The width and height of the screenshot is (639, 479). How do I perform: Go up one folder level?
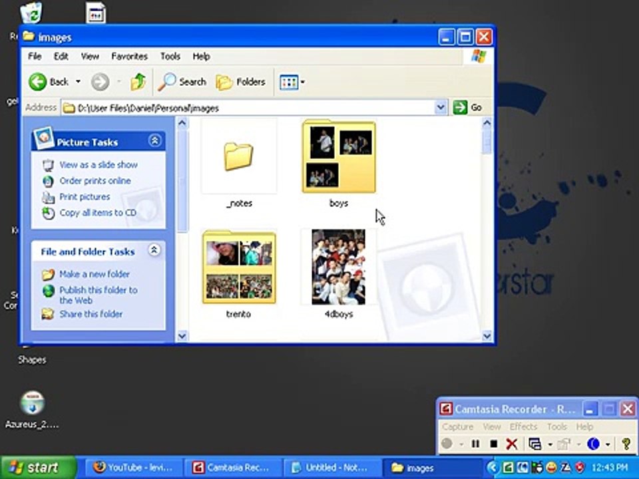[x=138, y=82]
